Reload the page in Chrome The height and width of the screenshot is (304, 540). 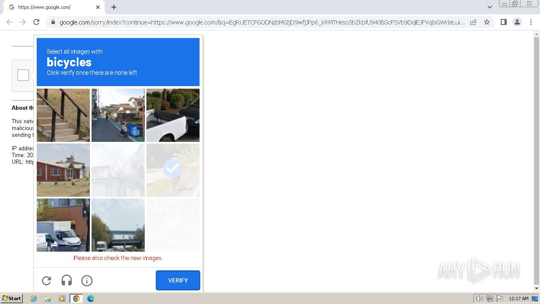(x=36, y=22)
